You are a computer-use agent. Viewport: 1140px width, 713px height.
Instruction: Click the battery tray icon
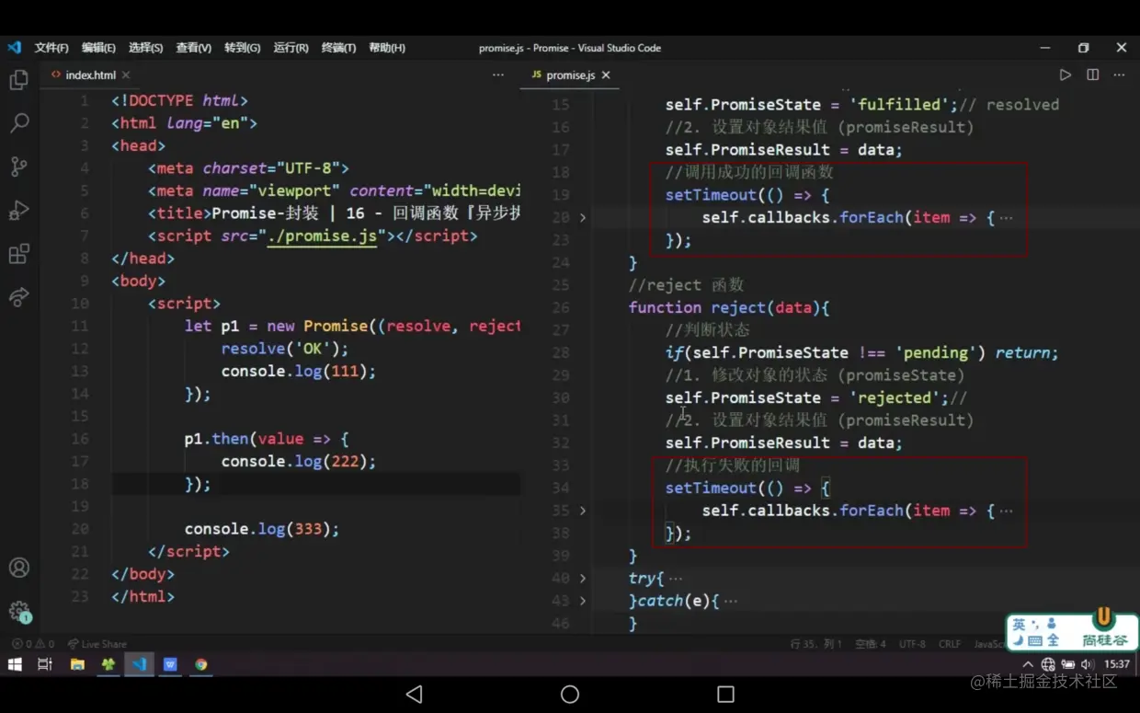point(1067,664)
